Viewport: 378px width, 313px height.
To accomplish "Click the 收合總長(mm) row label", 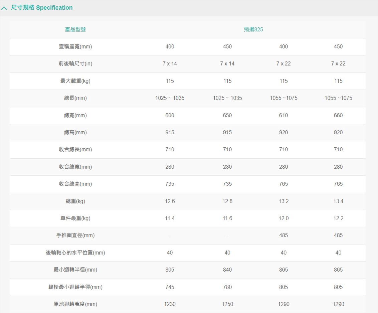I will click(x=75, y=150).
